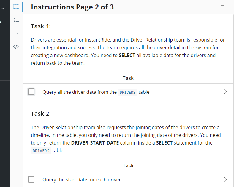Viewport: 234px width, 187px height.
Task: Click the DRIVER_START_DATE bold text
Action: coord(95,143)
